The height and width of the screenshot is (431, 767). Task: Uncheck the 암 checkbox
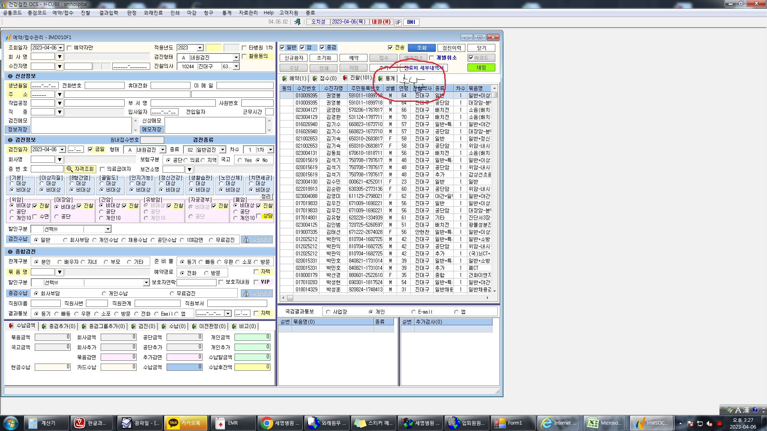click(x=302, y=47)
